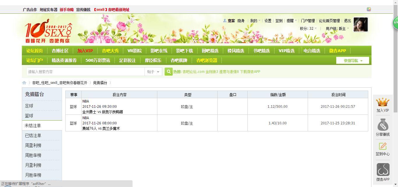
Task: Open 影吧在线 in the navigation bar
Action: point(159,51)
